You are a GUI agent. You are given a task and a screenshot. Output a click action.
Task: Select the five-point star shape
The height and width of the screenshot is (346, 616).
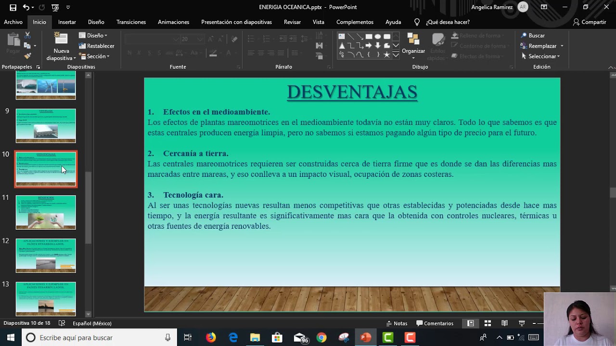387,55
